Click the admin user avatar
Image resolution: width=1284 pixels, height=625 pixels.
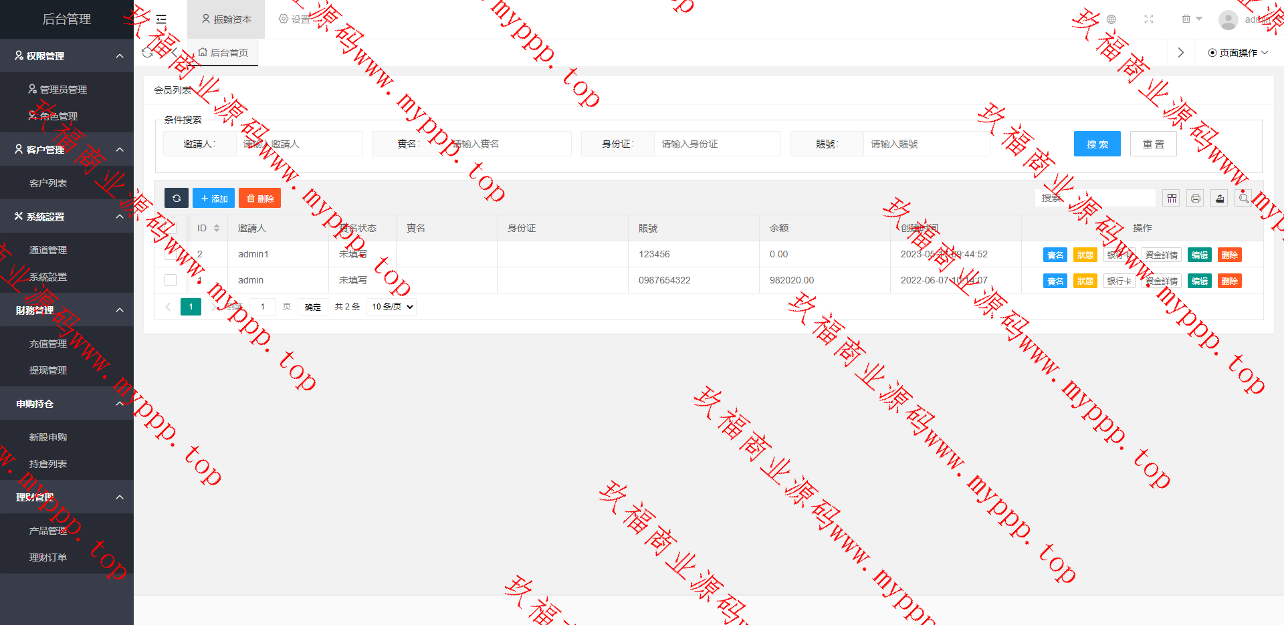tap(1228, 19)
